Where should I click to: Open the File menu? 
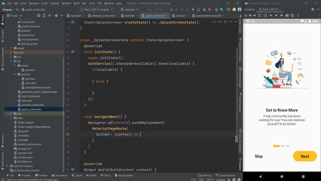pos(10,4)
